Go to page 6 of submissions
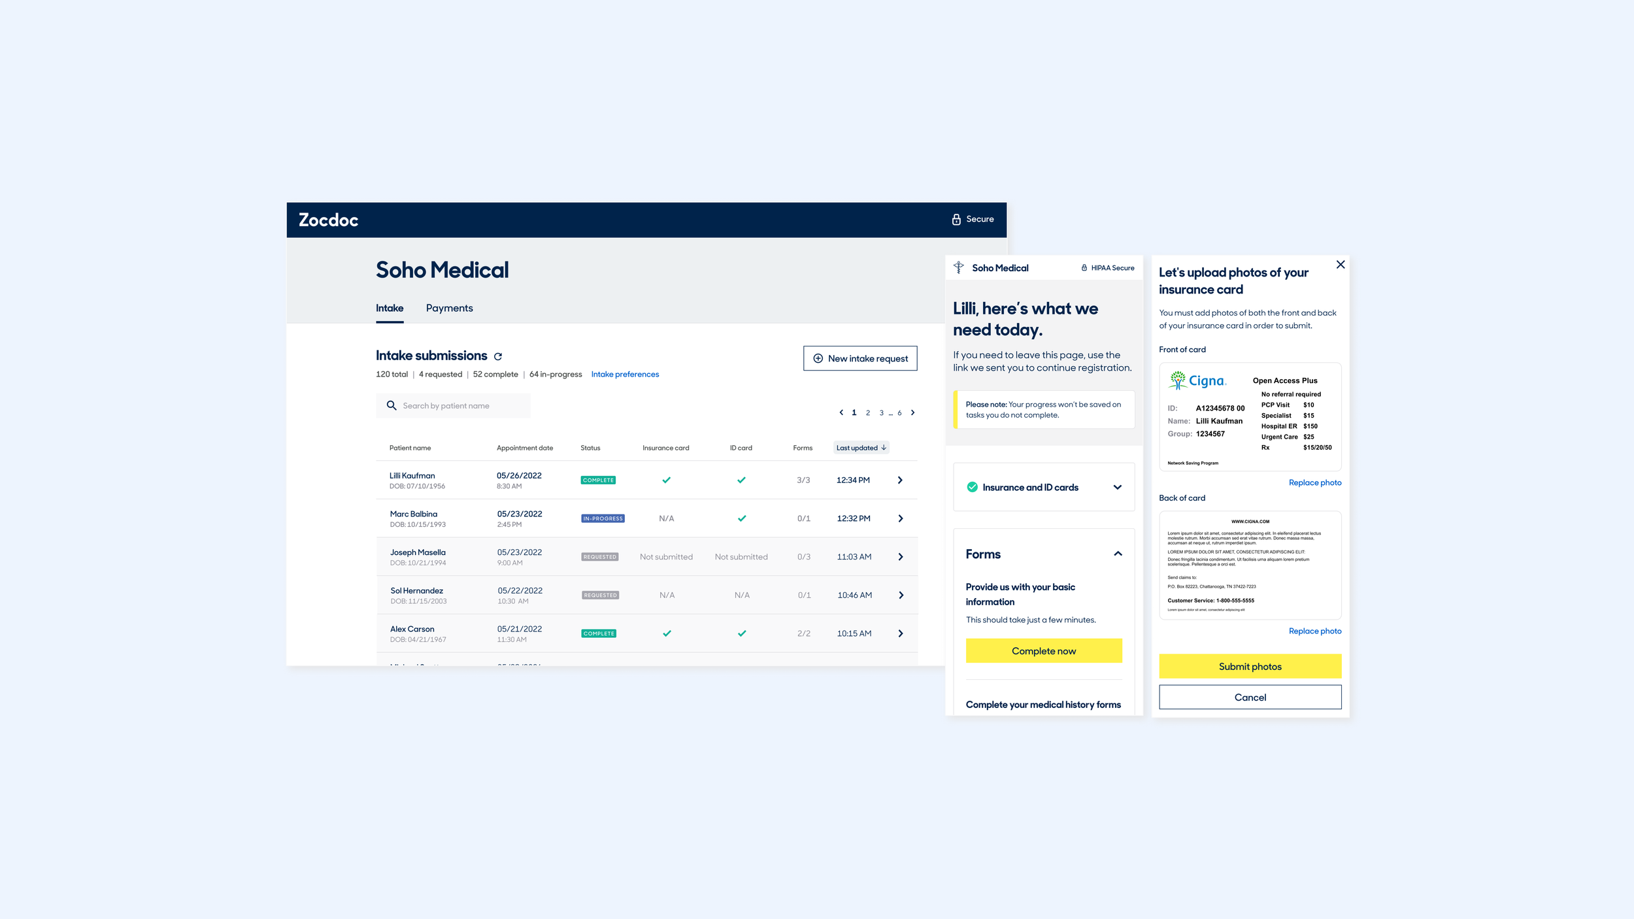 click(899, 412)
